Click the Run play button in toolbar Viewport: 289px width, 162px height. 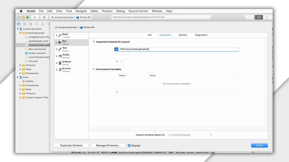[35, 17]
